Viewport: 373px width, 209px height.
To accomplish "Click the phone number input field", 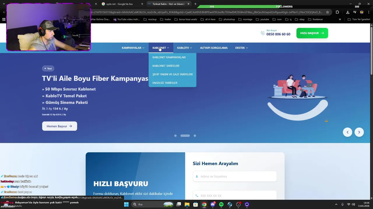I will 235,195.
